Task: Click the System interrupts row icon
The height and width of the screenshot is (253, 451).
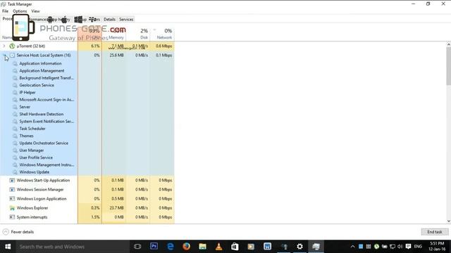Action: [12, 217]
